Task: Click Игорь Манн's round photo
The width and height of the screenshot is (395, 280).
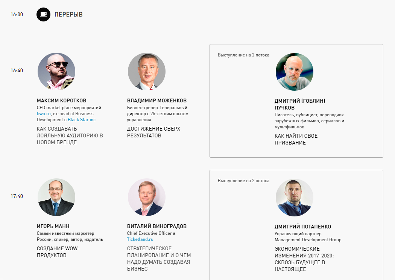Action: [x=56, y=197]
